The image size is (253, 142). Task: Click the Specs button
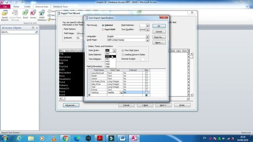pyautogui.click(x=159, y=43)
